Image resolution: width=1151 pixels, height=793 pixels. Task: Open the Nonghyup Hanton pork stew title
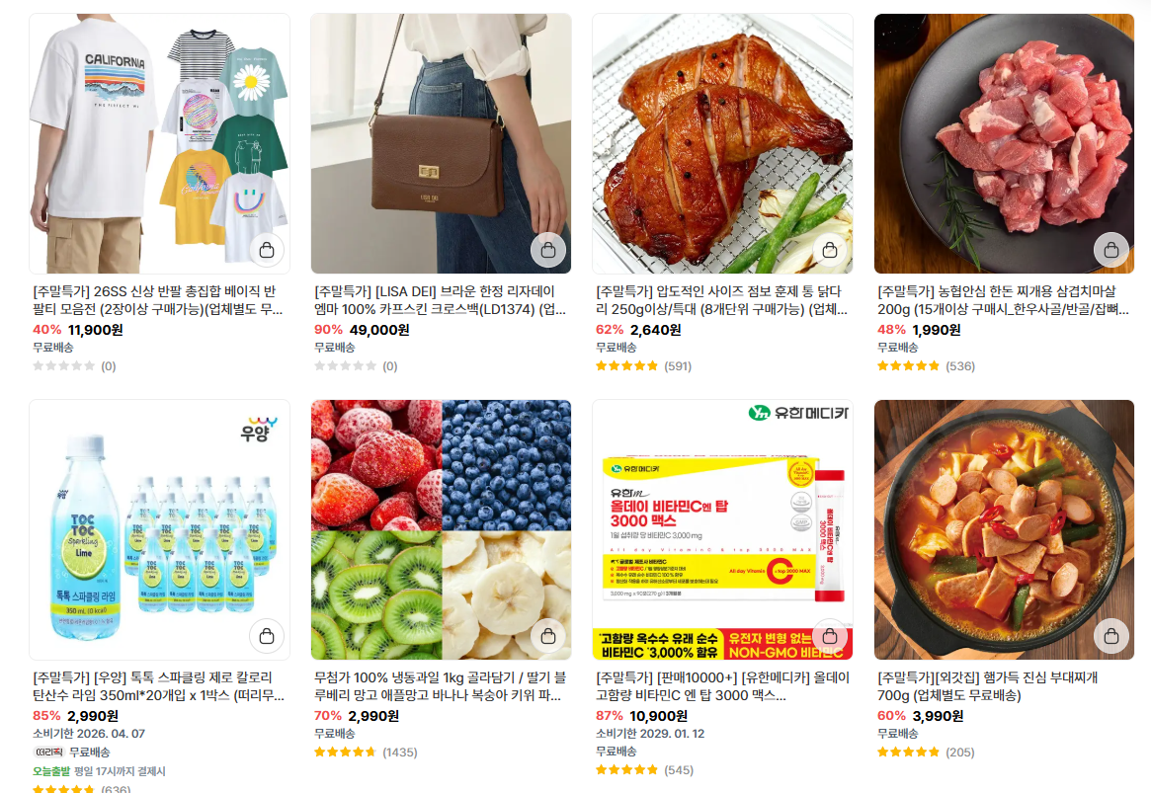[x=1003, y=300]
